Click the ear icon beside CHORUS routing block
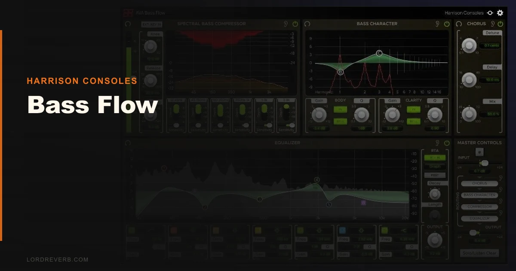This screenshot has width=516, height=271. [501, 178]
